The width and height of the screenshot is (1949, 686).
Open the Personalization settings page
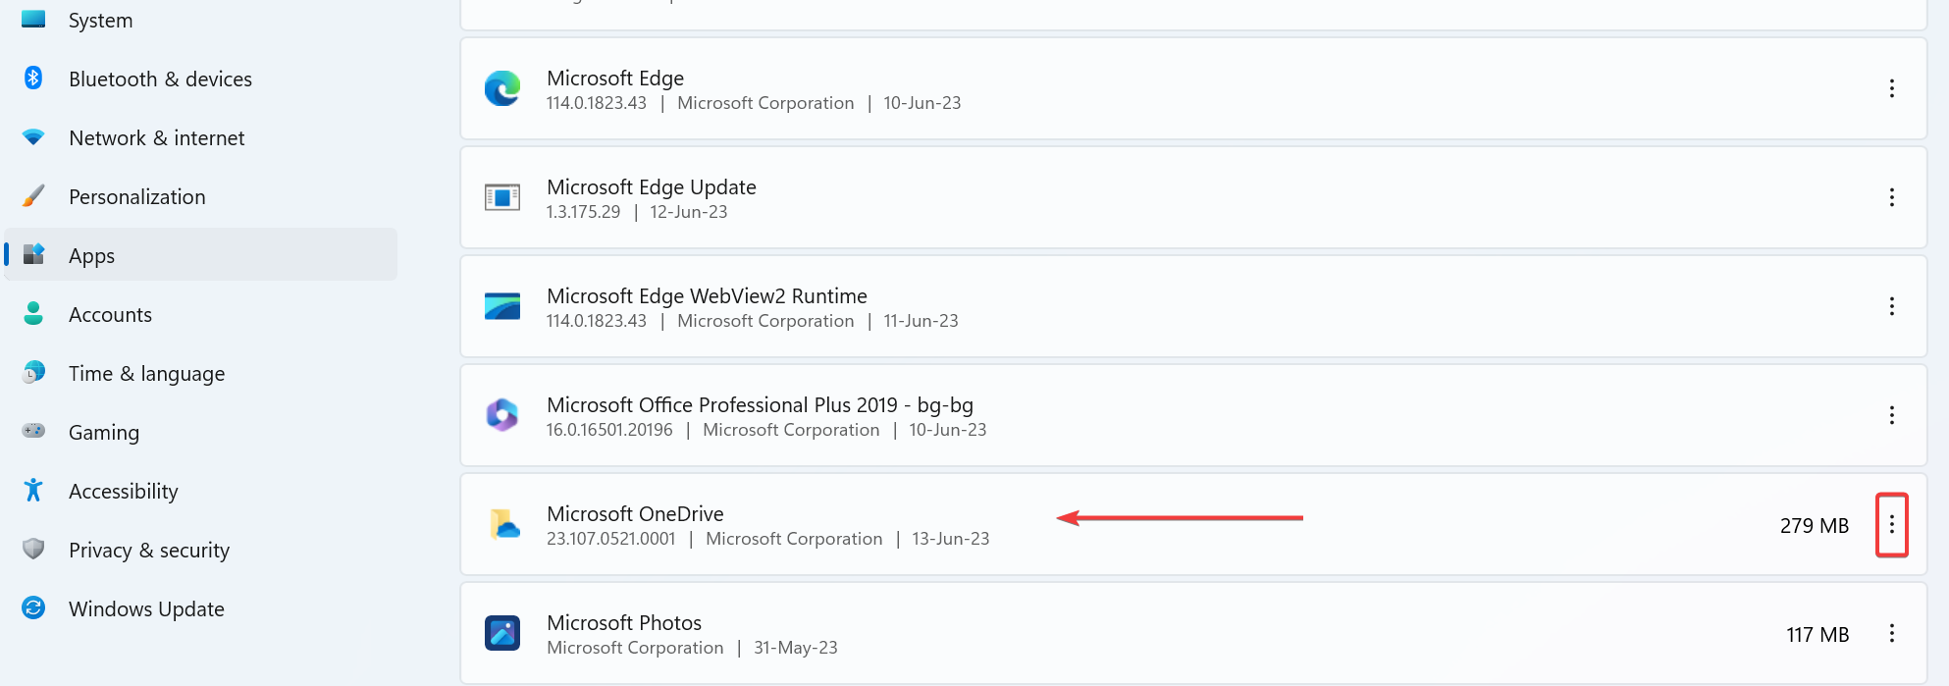click(137, 197)
